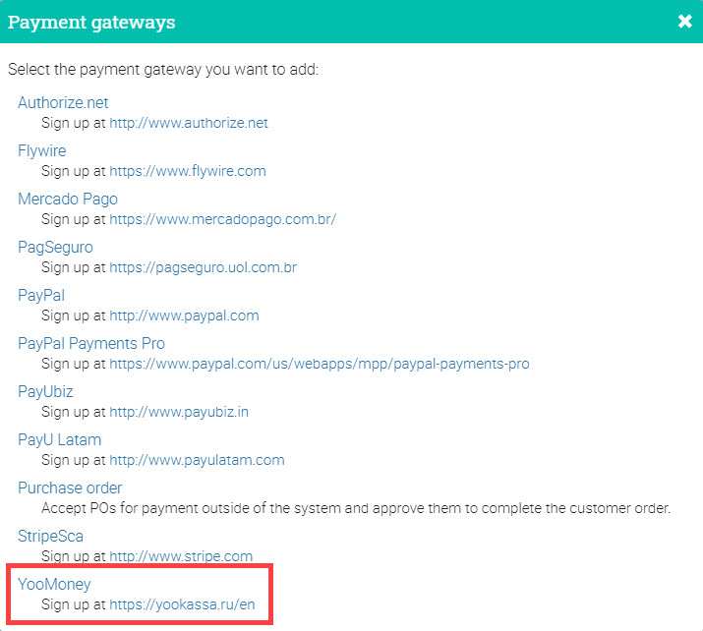Close the Payment gateways dialog
This screenshot has height=631, width=703.
[x=684, y=21]
